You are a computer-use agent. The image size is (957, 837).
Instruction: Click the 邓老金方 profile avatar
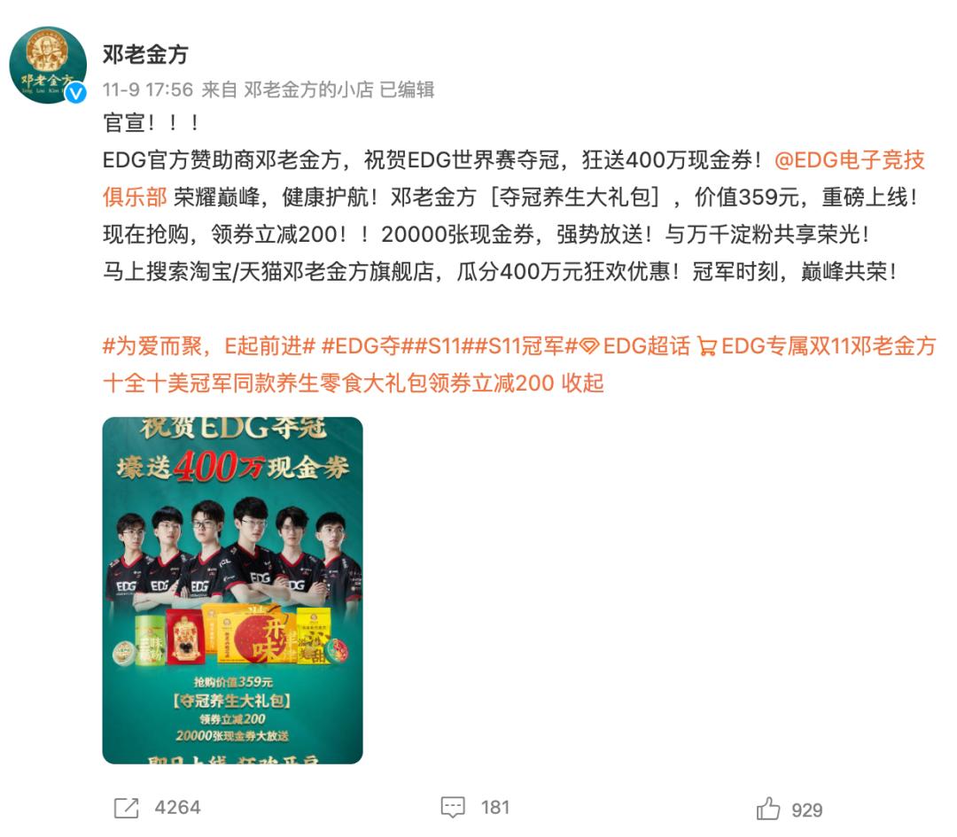pos(48,65)
